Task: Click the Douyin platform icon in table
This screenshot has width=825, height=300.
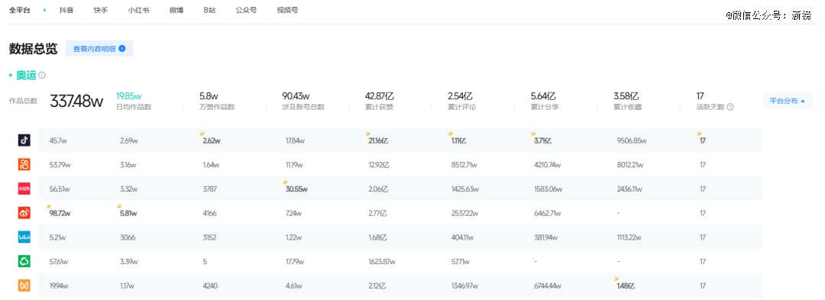Action: 24,140
